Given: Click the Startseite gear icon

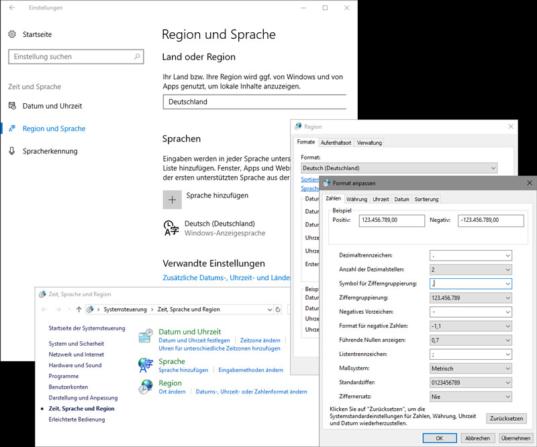Looking at the screenshot, I should click(12, 34).
